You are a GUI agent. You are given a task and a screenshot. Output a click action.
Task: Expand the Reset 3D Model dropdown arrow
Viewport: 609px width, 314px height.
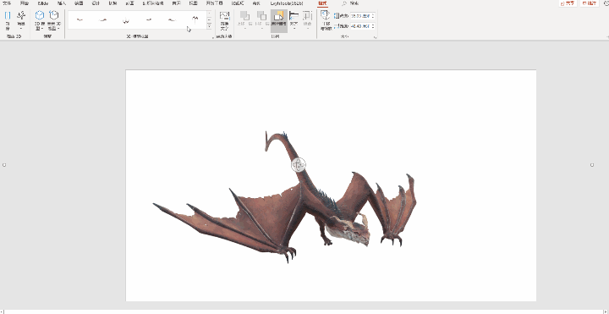coord(58,29)
